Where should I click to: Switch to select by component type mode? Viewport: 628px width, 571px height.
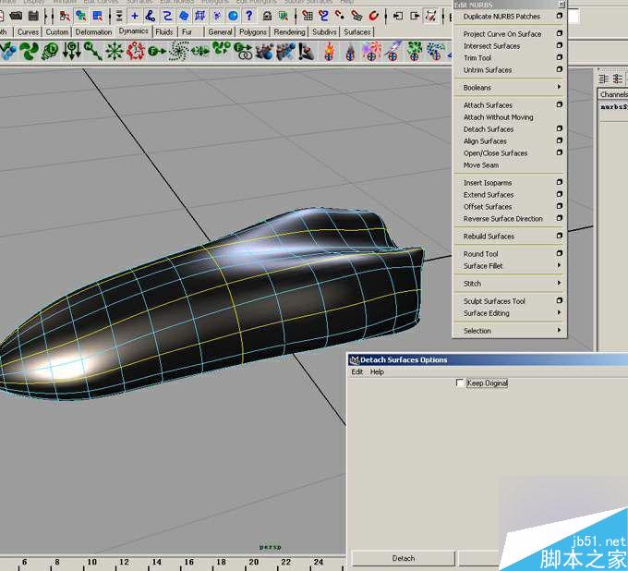(x=97, y=16)
